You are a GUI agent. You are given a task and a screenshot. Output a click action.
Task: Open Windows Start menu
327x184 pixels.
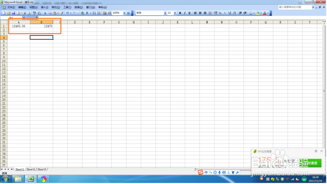click(6, 179)
